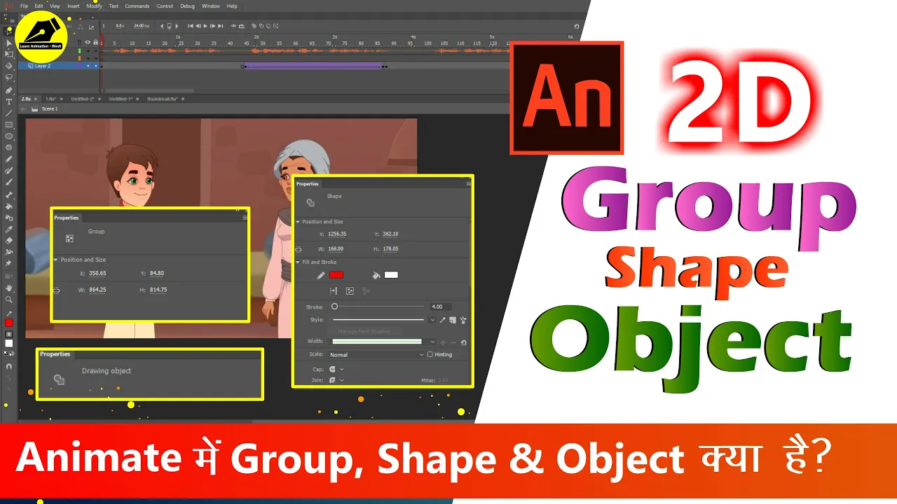Click the X value 1256.35 in Shape Properties
The width and height of the screenshot is (897, 504).
pyautogui.click(x=337, y=234)
